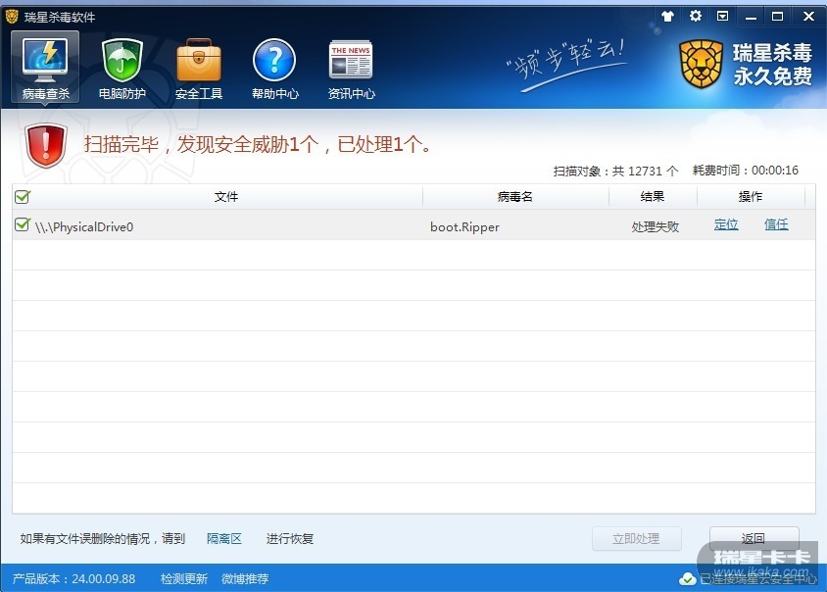The width and height of the screenshot is (827, 592).
Task: Open settings via the gear icon
Action: point(695,16)
